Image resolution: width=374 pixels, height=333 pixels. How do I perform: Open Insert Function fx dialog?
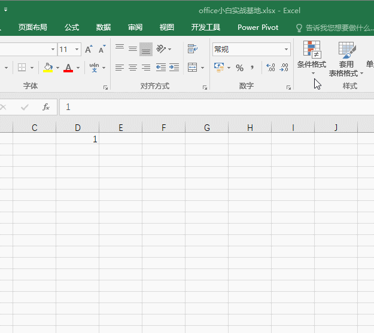(x=46, y=107)
